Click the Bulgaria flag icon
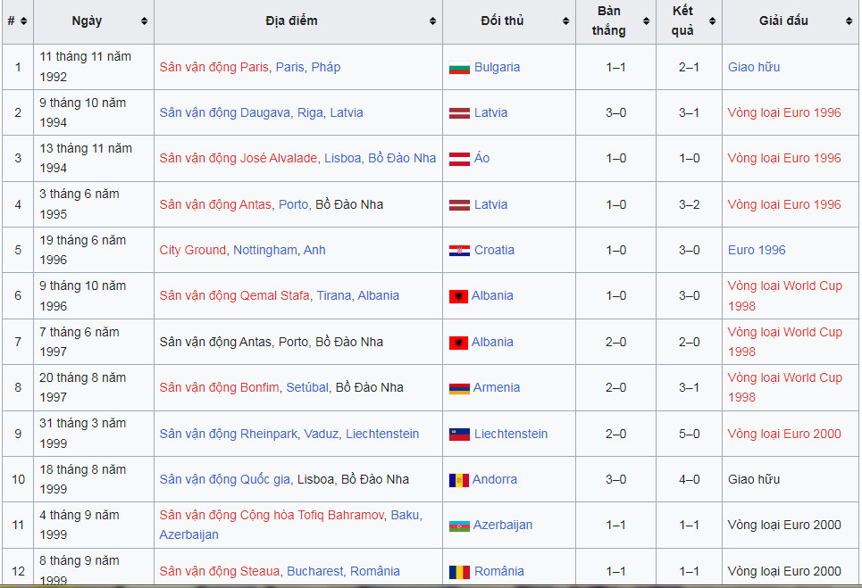The width and height of the screenshot is (862, 588). tap(459, 68)
